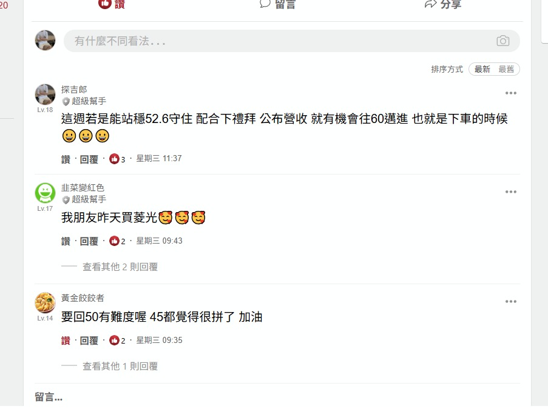Screen dimensions: 548x409
Task: Click the red like-count icon on 黃金餃餃者's comment
Action: [x=114, y=341]
